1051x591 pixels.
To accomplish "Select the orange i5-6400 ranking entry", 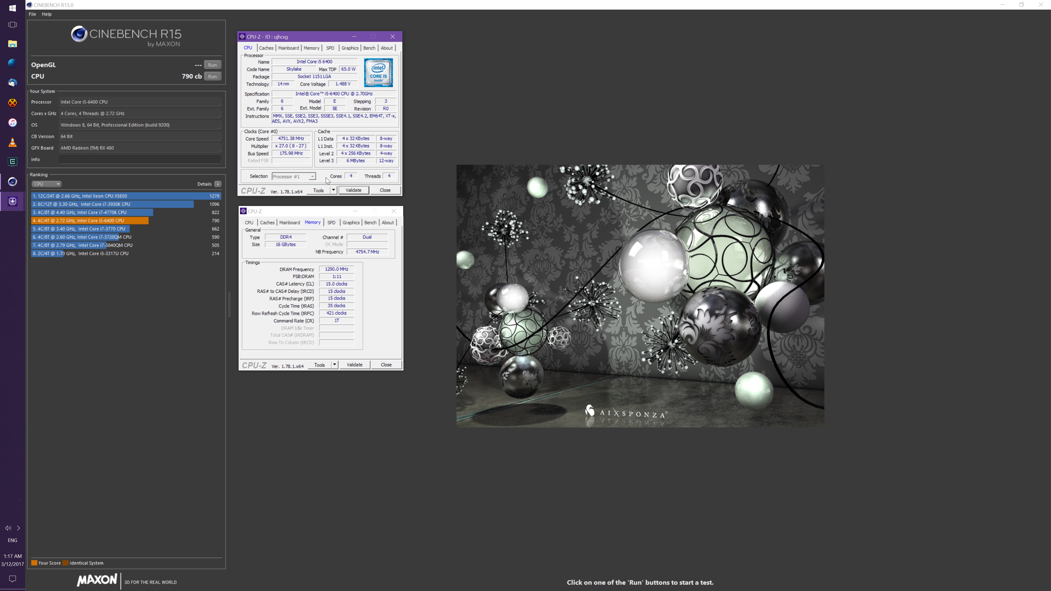I will [x=126, y=221].
